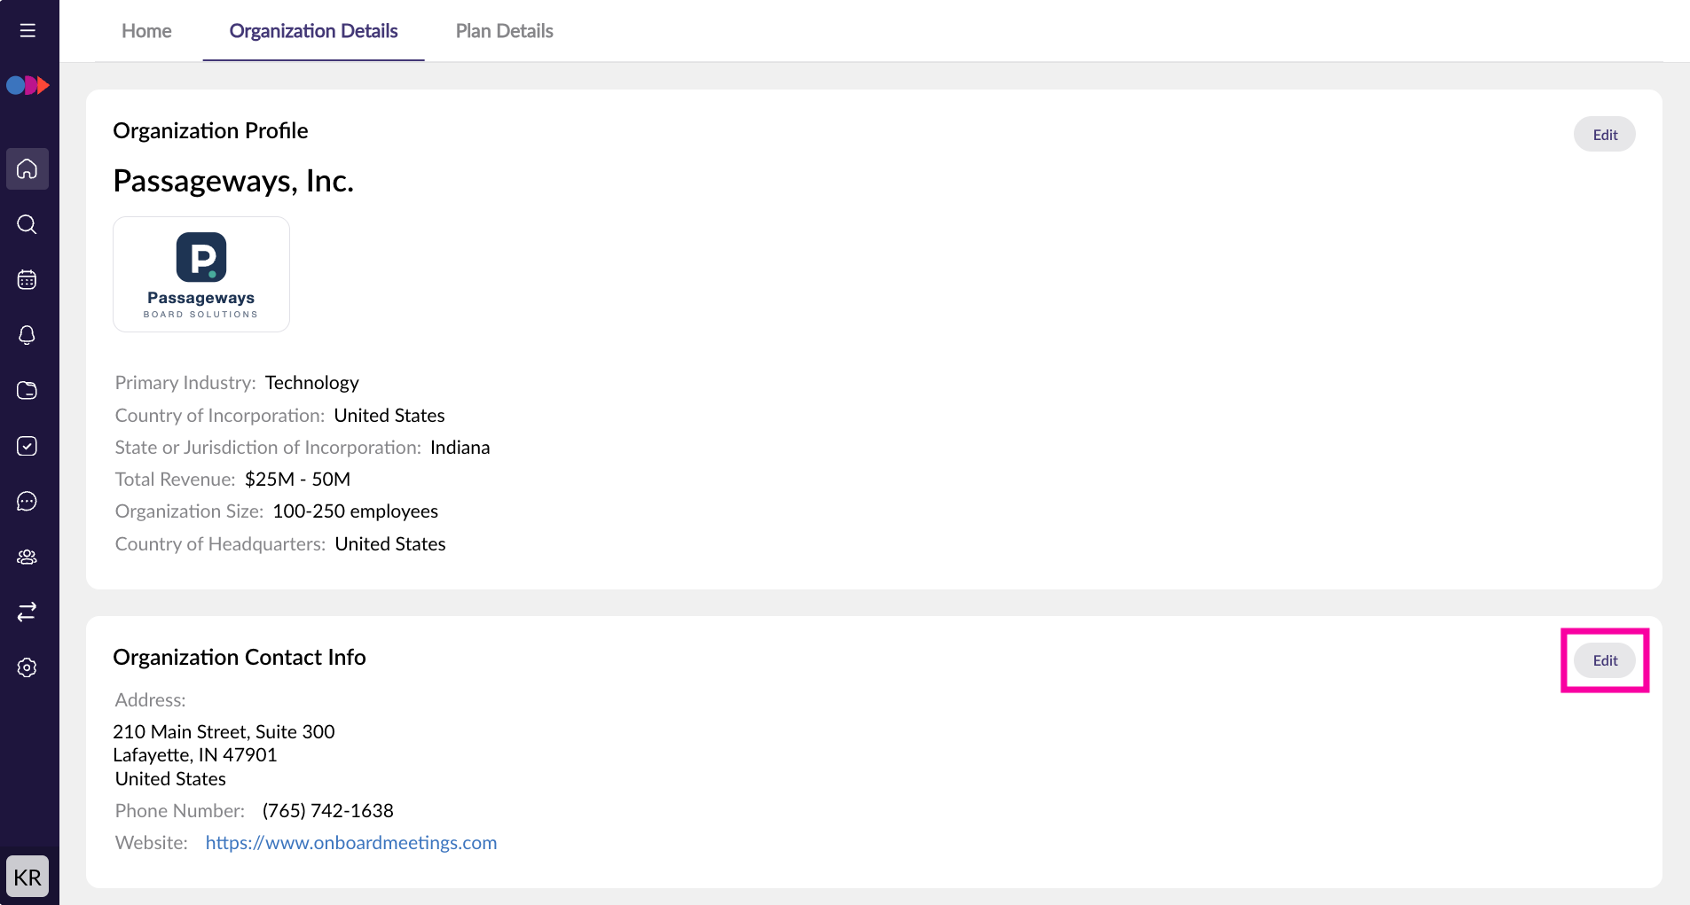Go to the Home sidebar icon
1690x905 pixels.
click(28, 168)
